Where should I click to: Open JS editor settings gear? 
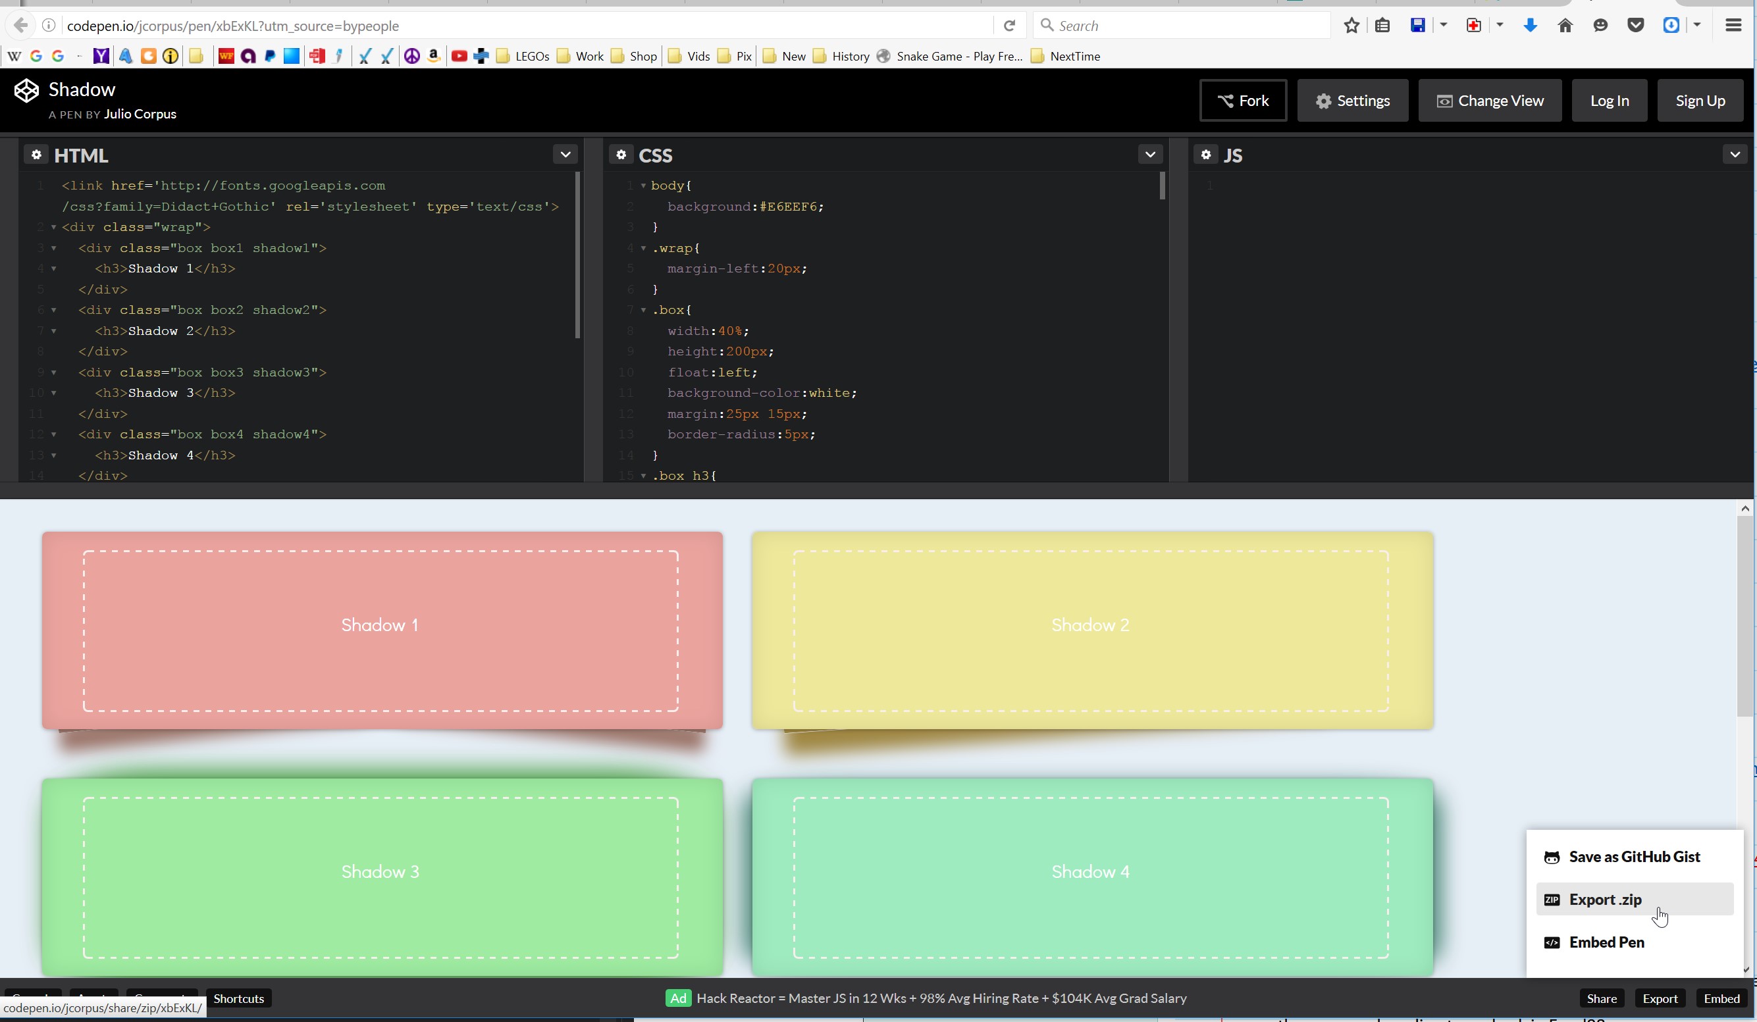point(1206,155)
